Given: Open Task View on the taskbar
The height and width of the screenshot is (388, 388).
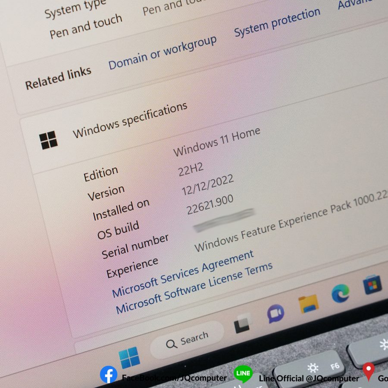Looking at the screenshot, I should (242, 322).
